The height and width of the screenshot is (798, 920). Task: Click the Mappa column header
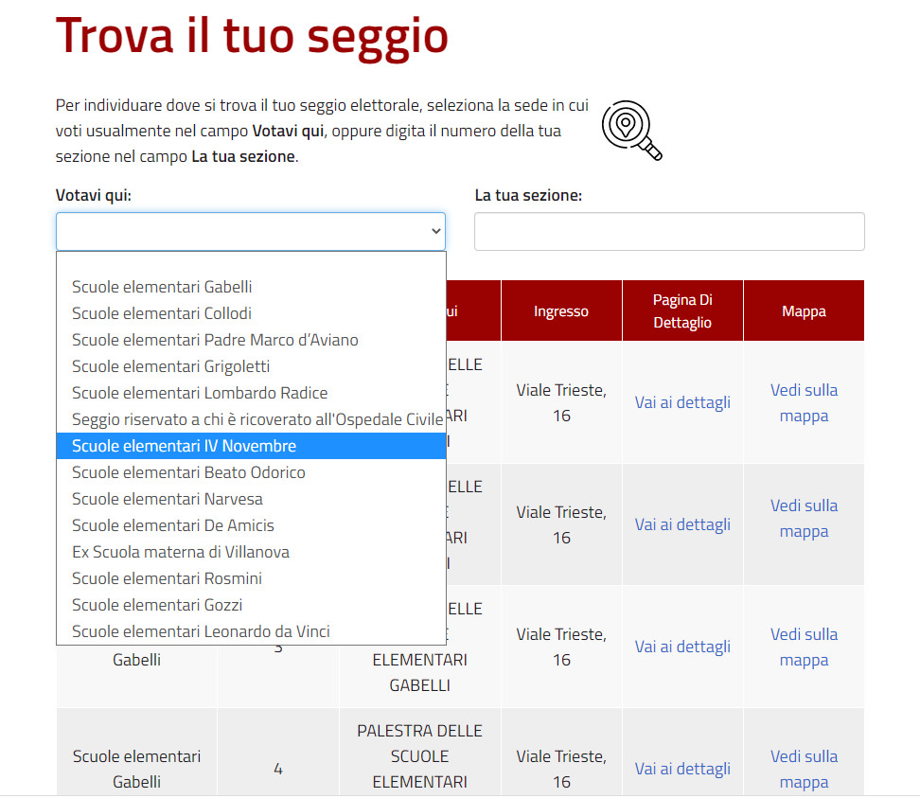pyautogui.click(x=804, y=311)
